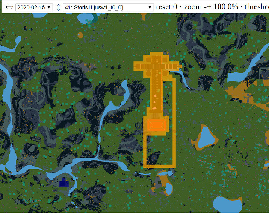Click the horizontal double-arrow icon
The height and width of the screenshot is (213, 269).
(x=8, y=7)
